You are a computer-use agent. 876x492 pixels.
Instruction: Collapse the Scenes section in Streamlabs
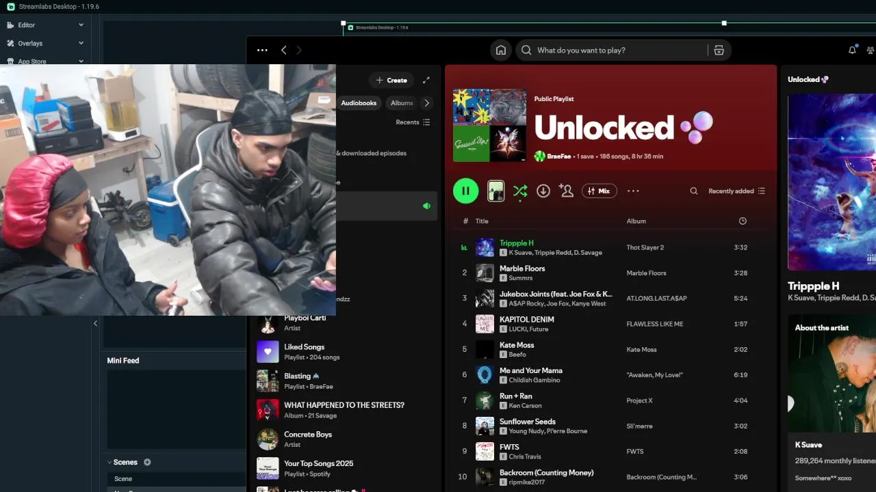click(109, 463)
